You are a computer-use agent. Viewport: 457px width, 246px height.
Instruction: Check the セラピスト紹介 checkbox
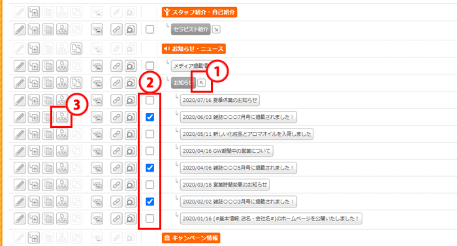[150, 29]
